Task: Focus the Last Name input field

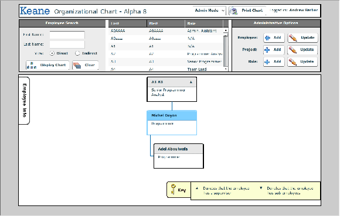Action: (67, 44)
